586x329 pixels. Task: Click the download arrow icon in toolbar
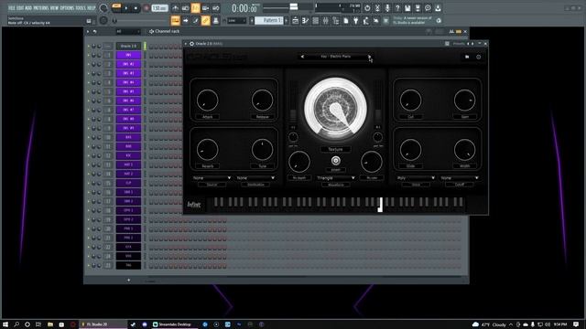point(438,8)
